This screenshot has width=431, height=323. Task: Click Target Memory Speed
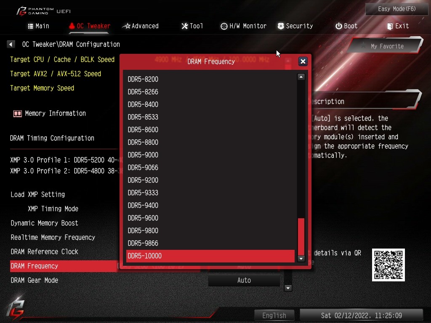pyautogui.click(x=42, y=88)
